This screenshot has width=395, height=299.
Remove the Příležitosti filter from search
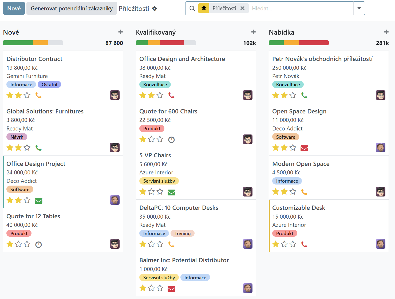pos(242,8)
